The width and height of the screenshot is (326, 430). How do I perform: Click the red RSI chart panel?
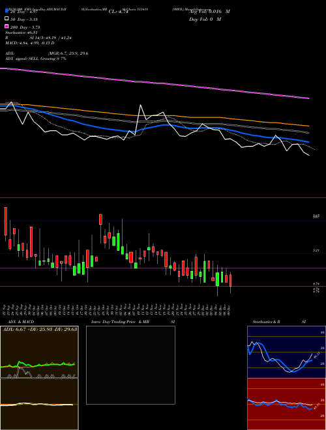(286, 404)
